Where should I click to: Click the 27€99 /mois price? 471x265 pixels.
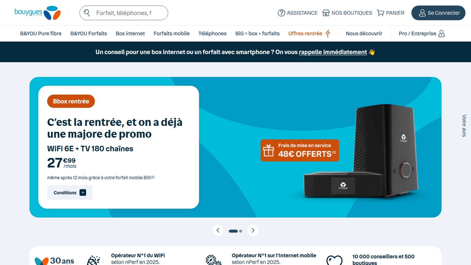[62, 163]
